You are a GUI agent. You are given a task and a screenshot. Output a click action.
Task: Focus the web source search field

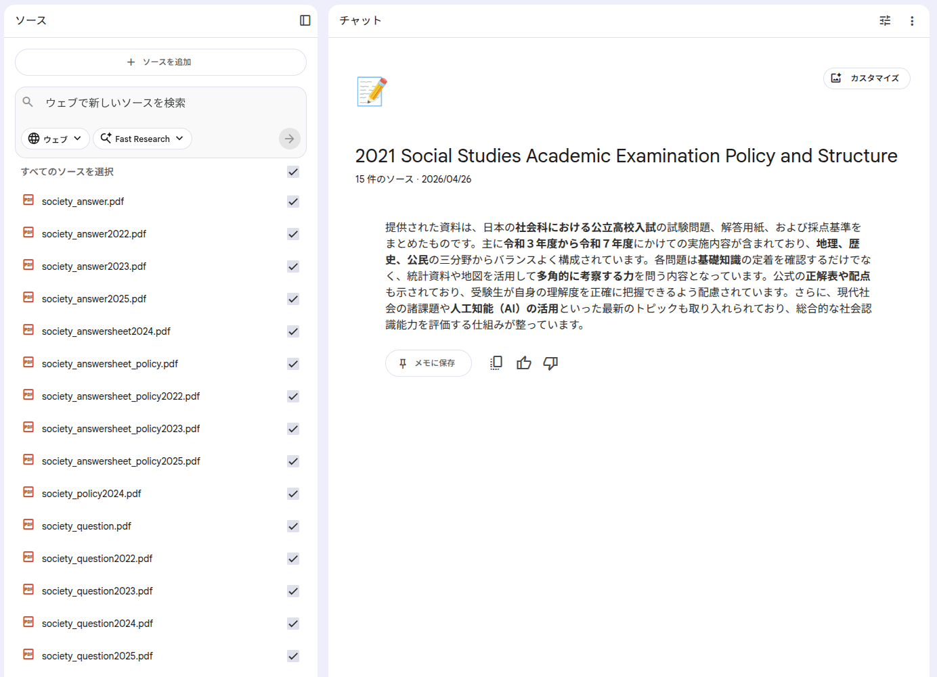click(x=162, y=103)
